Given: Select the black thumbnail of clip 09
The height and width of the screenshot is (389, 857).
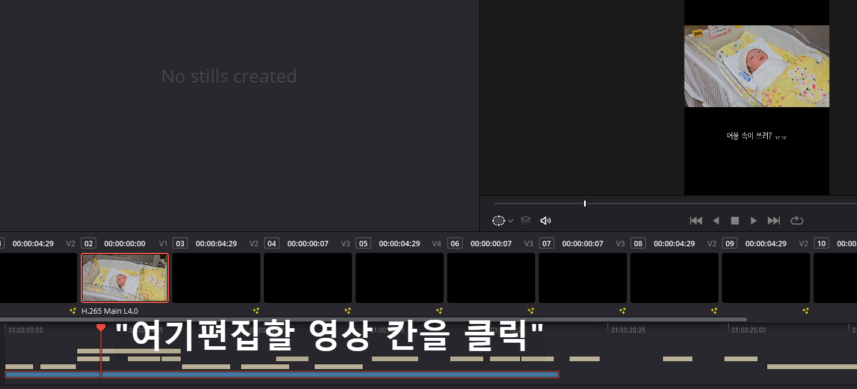Looking at the screenshot, I should (x=766, y=278).
